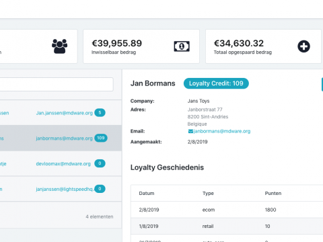323x242 pixels.
Task: Click the banknote money icon
Action: (x=182, y=46)
